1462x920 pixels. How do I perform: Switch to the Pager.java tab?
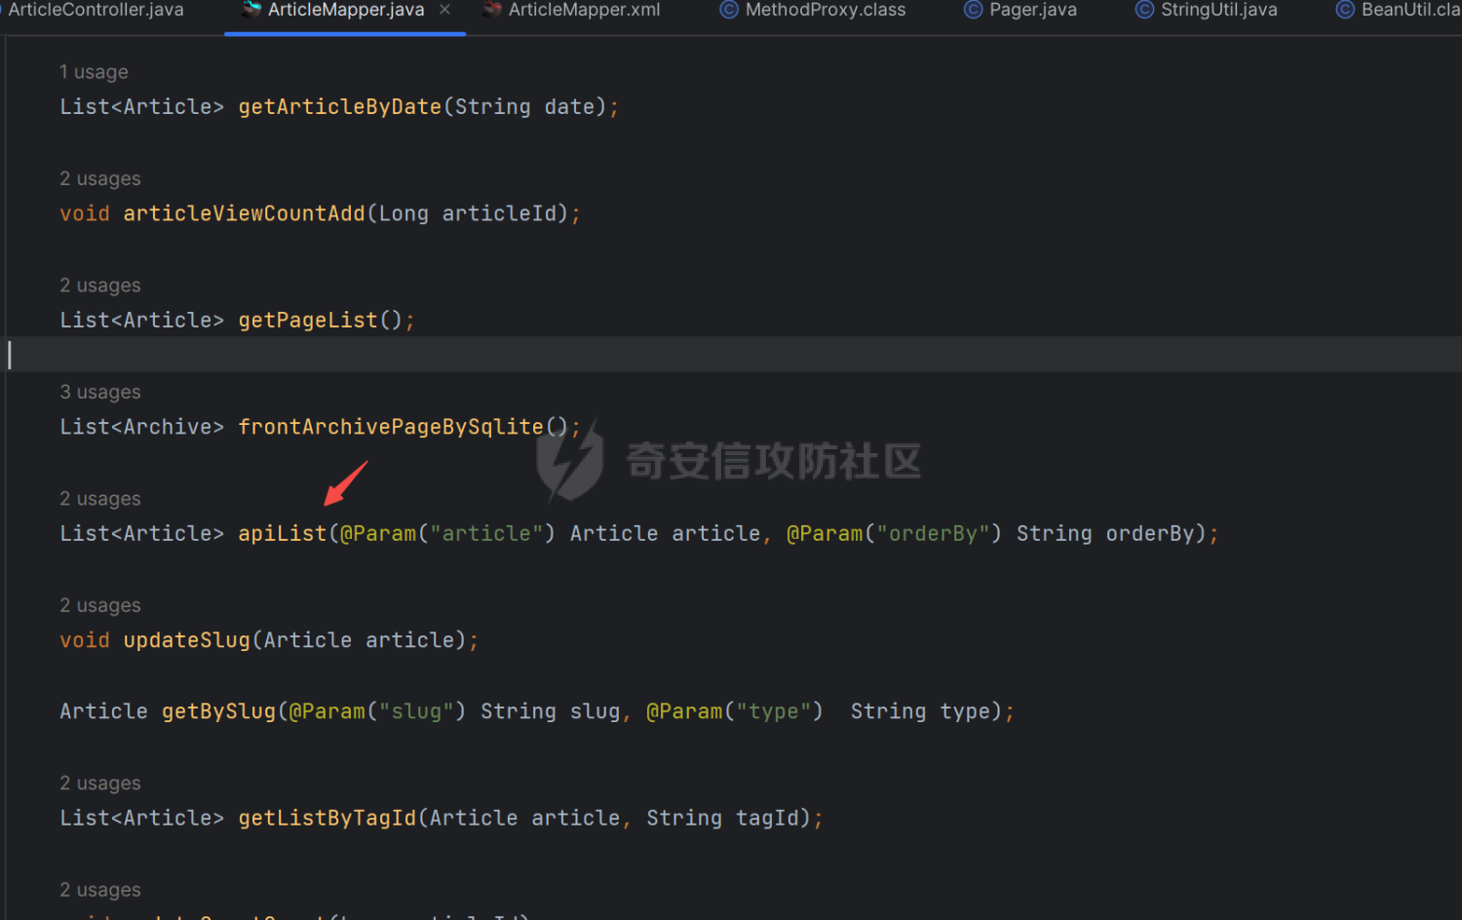[x=1032, y=10]
